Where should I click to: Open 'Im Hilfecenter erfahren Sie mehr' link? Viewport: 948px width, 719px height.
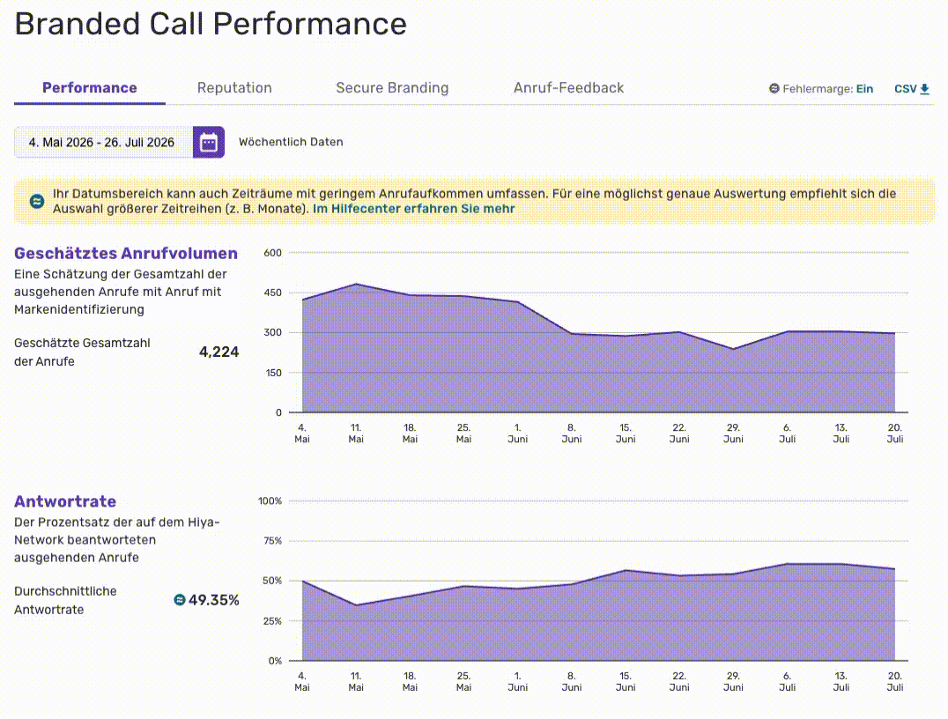click(x=413, y=209)
